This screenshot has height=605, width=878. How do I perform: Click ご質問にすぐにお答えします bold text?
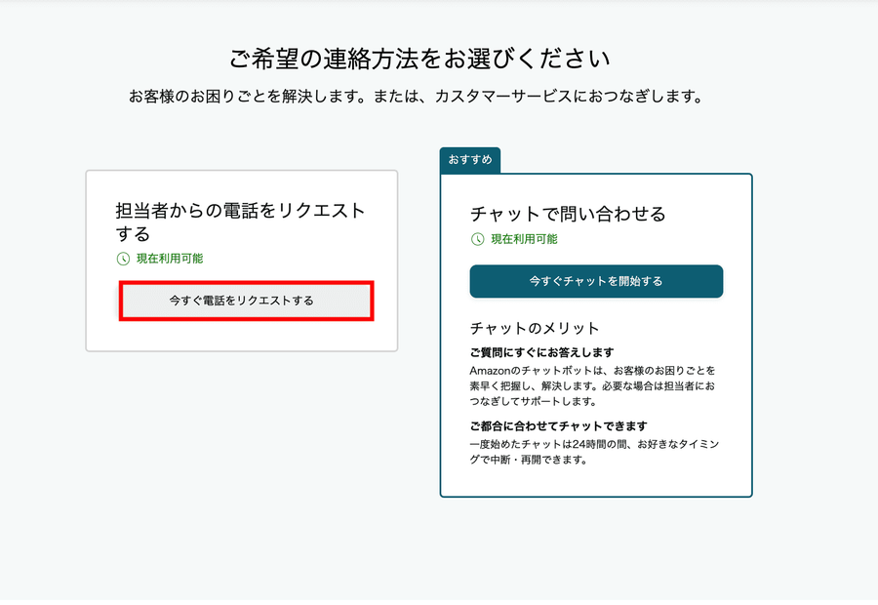click(541, 352)
